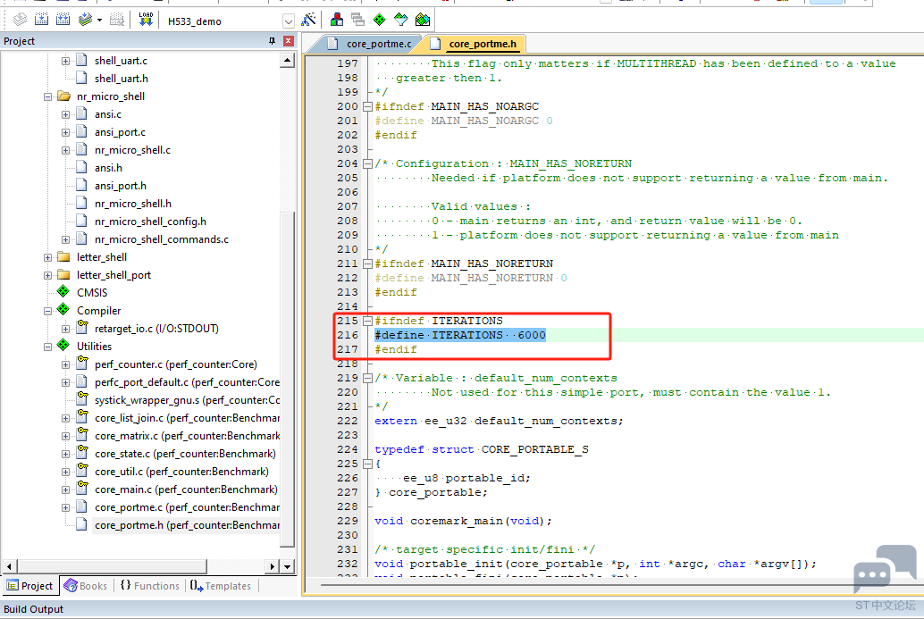Image resolution: width=924 pixels, height=619 pixels.
Task: Collapse the Compiler component group
Action: point(47,311)
